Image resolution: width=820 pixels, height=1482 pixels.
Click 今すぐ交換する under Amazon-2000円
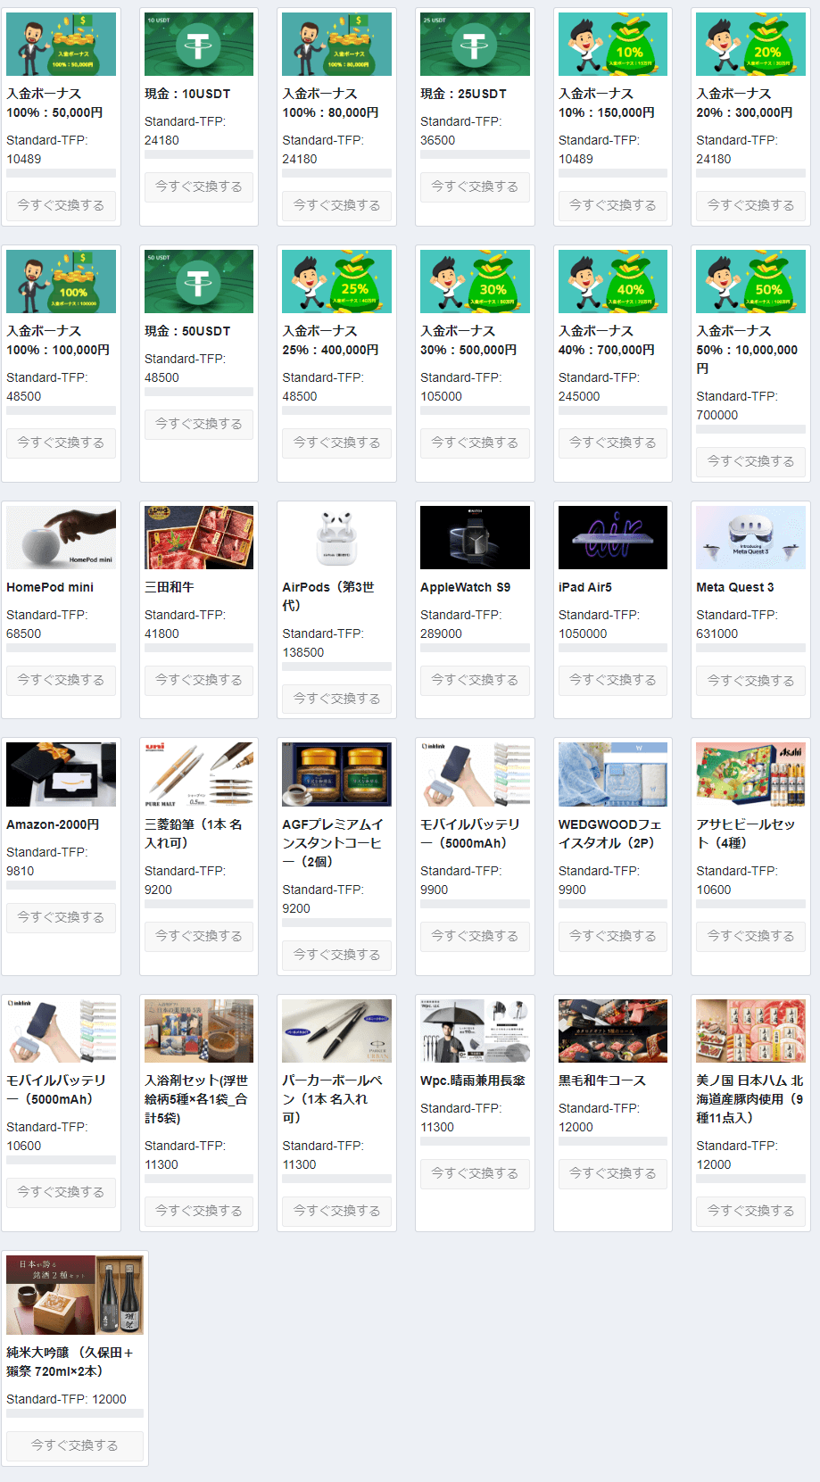click(x=61, y=917)
